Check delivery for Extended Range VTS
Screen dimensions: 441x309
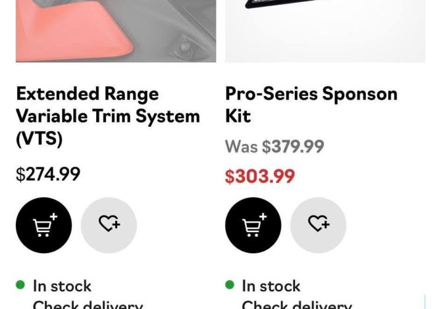click(88, 304)
